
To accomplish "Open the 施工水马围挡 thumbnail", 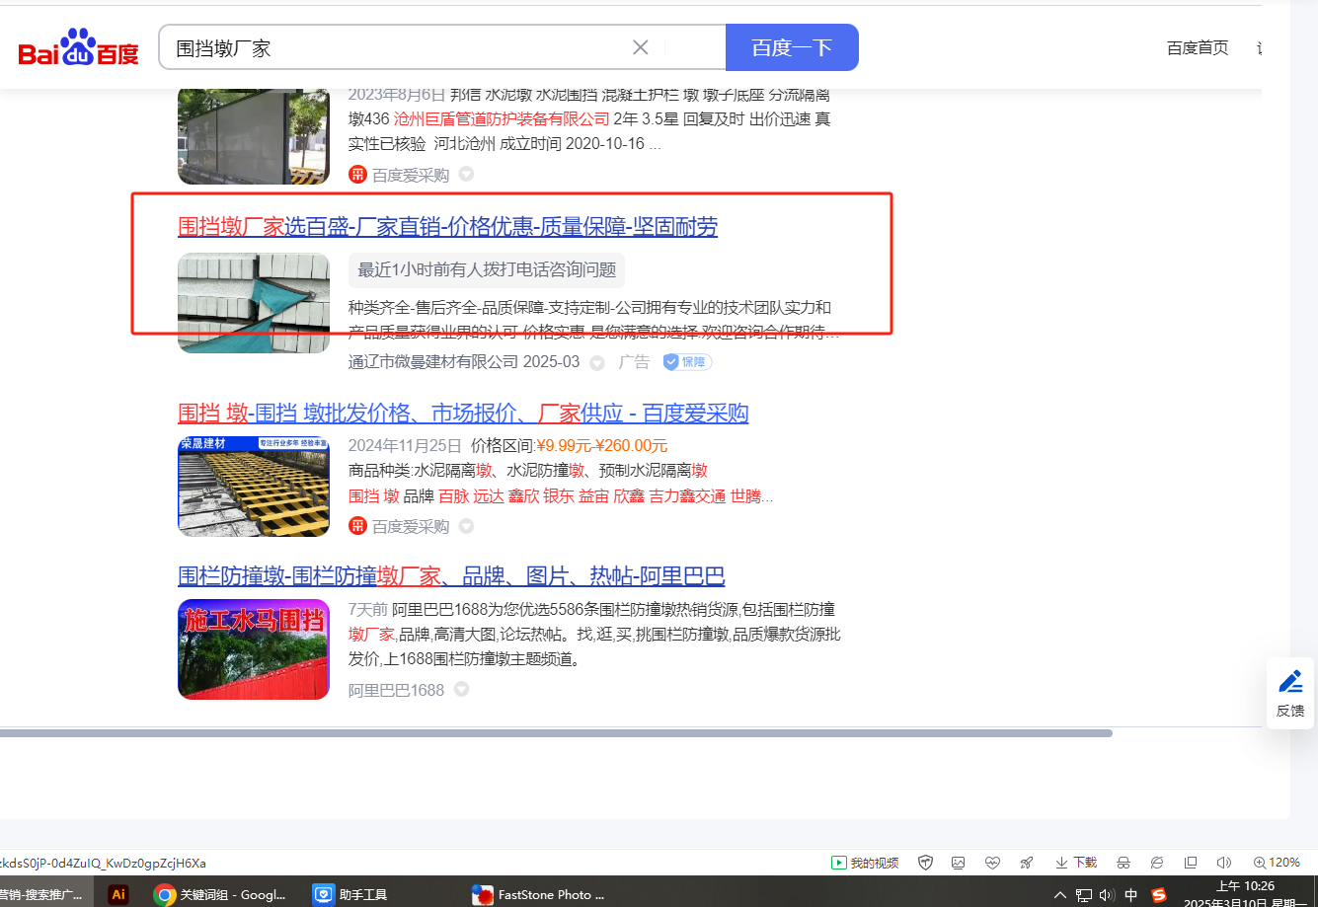I will [254, 649].
